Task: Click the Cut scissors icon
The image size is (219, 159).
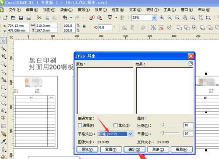Action: (39, 18)
